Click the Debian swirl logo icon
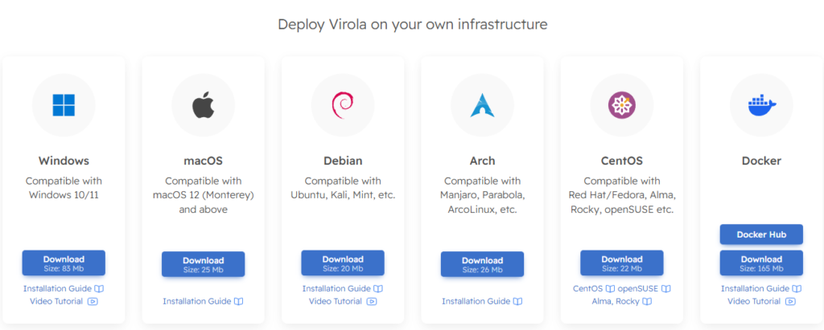Image resolution: width=824 pixels, height=330 pixels. pos(342,106)
